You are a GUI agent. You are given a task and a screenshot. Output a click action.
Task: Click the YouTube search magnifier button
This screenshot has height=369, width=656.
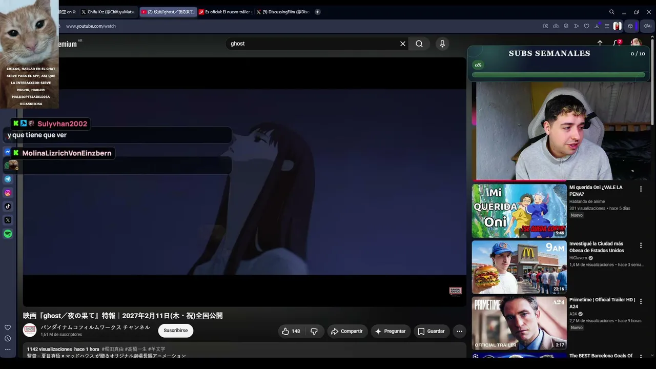pos(419,44)
